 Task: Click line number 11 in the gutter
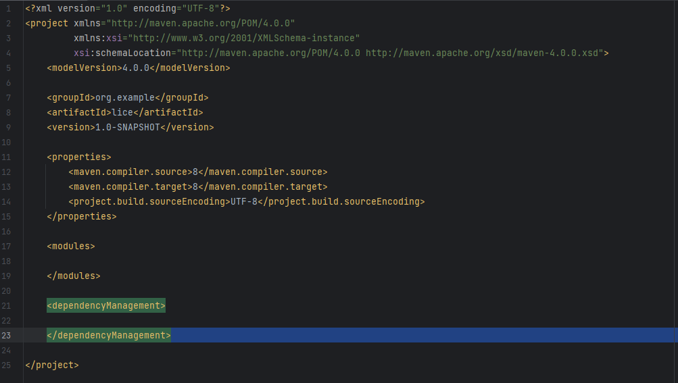(x=7, y=157)
